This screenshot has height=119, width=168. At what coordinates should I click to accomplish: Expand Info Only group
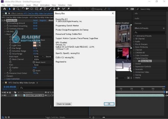click(5, 31)
